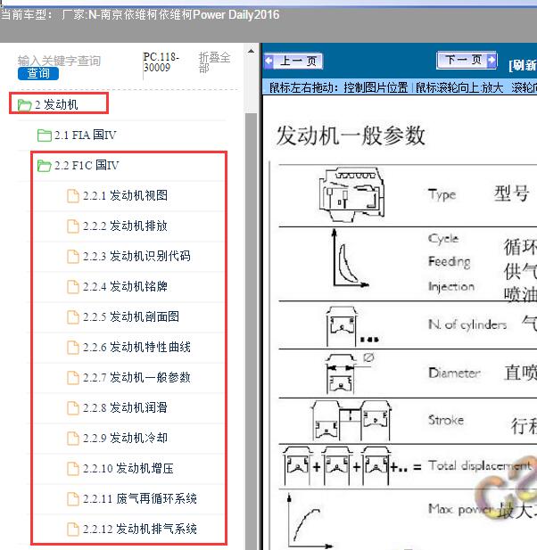This screenshot has height=550, width=537.
Task: Open 2.2.4 发动机铭牌
Action: coord(125,286)
